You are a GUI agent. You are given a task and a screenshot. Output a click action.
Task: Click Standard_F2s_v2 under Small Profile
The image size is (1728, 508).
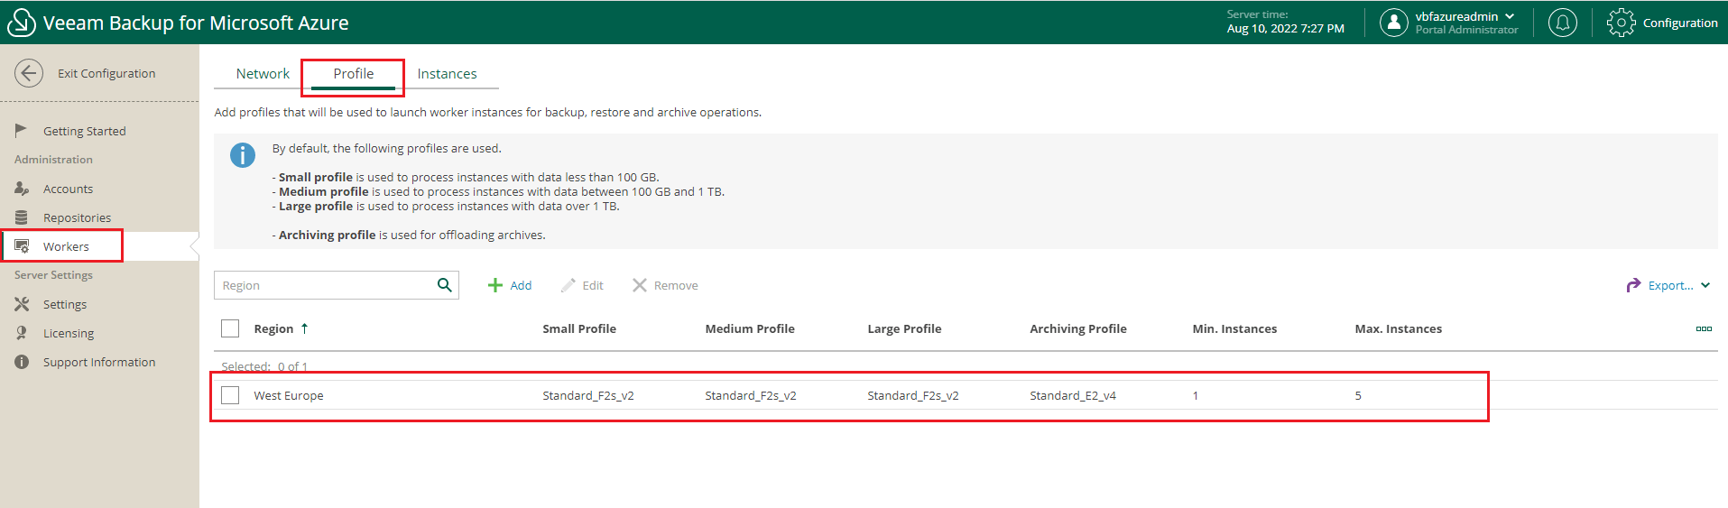click(x=588, y=395)
